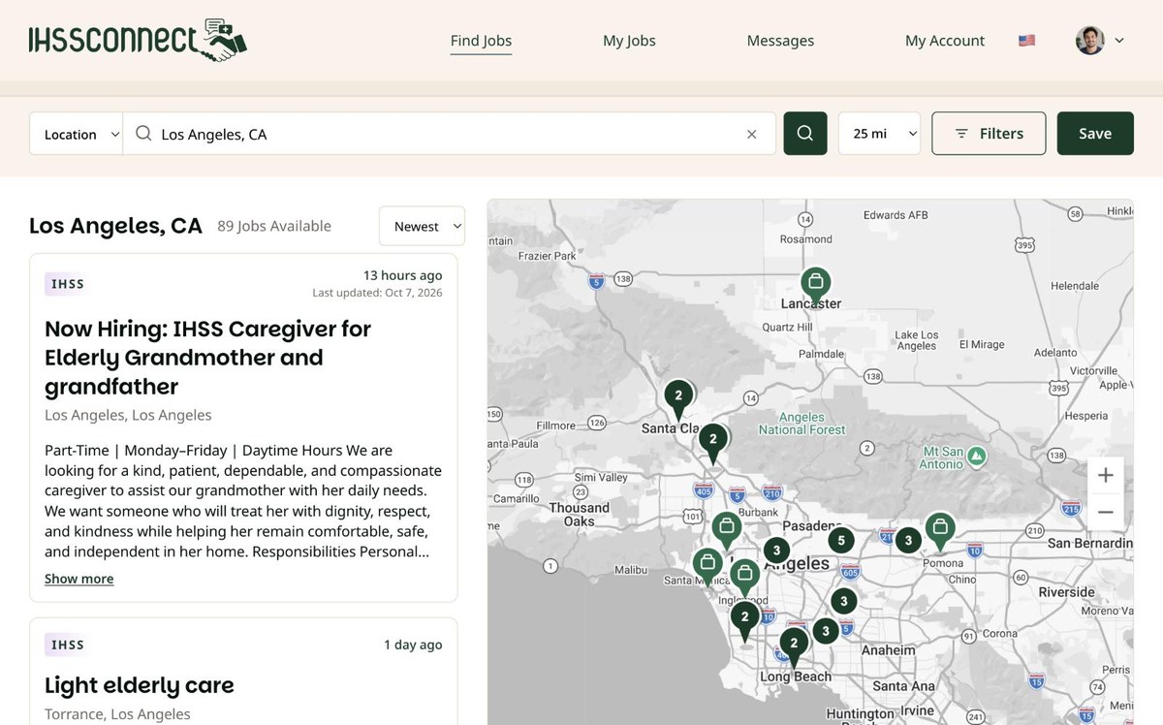The image size is (1163, 725).
Task: Click the user profile avatar
Action: pyautogui.click(x=1090, y=40)
